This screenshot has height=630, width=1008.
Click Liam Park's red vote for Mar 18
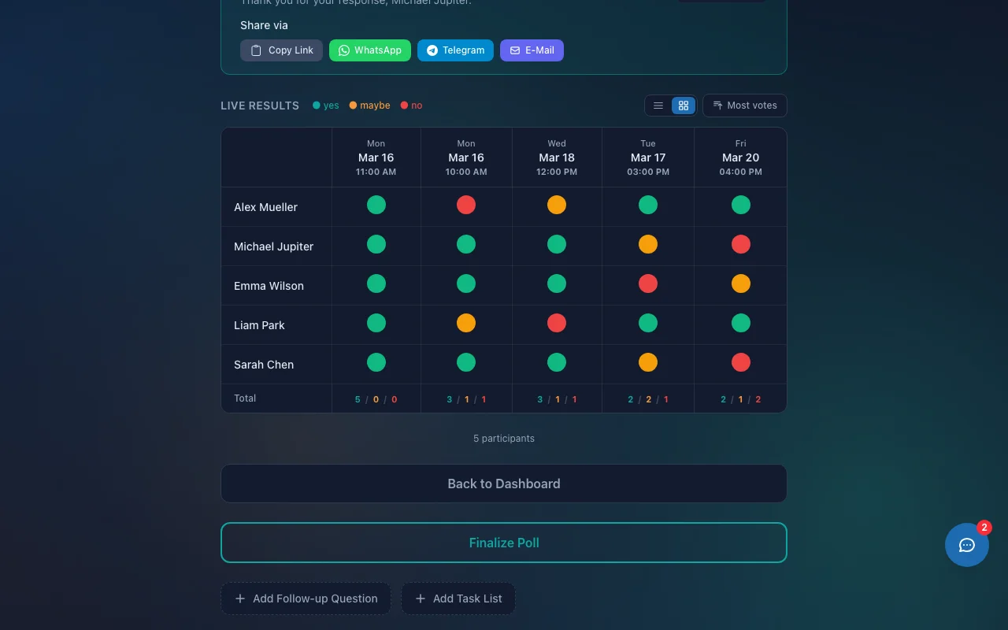pyautogui.click(x=557, y=323)
